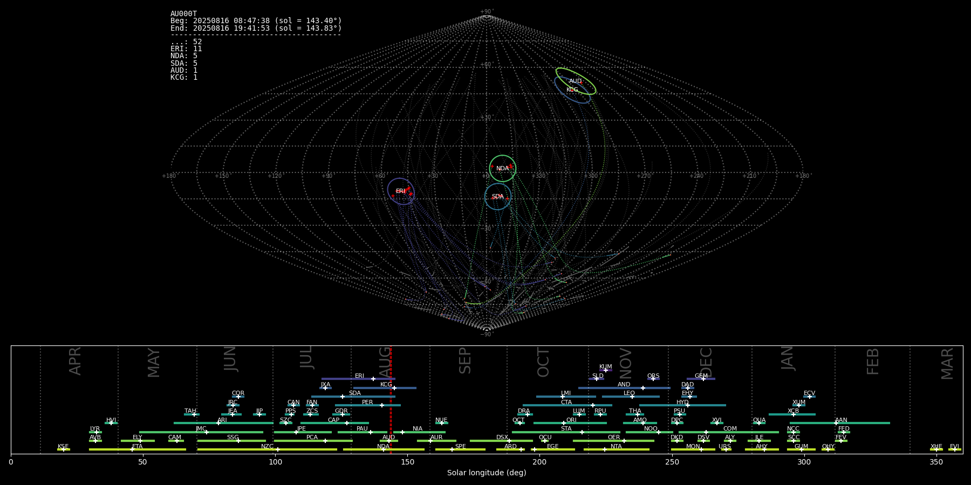Click the -90 south pole label
The width and height of the screenshot is (971, 485).
(x=486, y=335)
